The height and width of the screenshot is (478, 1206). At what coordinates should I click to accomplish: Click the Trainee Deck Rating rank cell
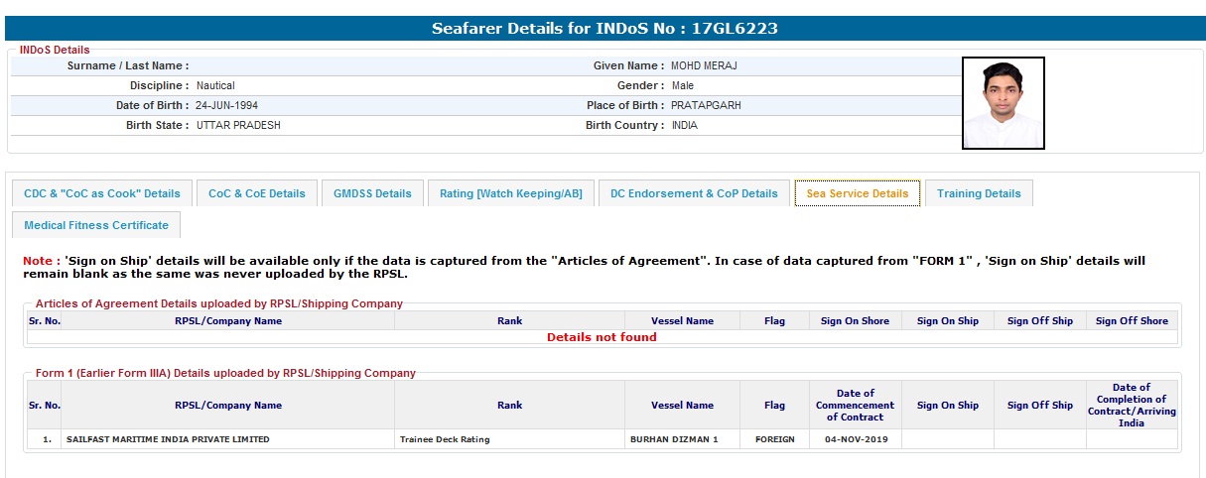pyautogui.click(x=444, y=439)
